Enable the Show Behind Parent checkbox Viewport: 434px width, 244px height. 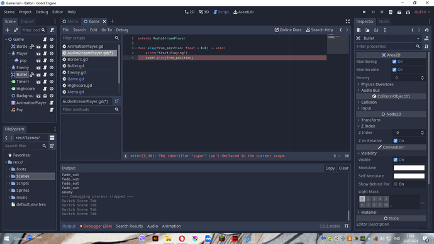pyautogui.click(x=396, y=184)
